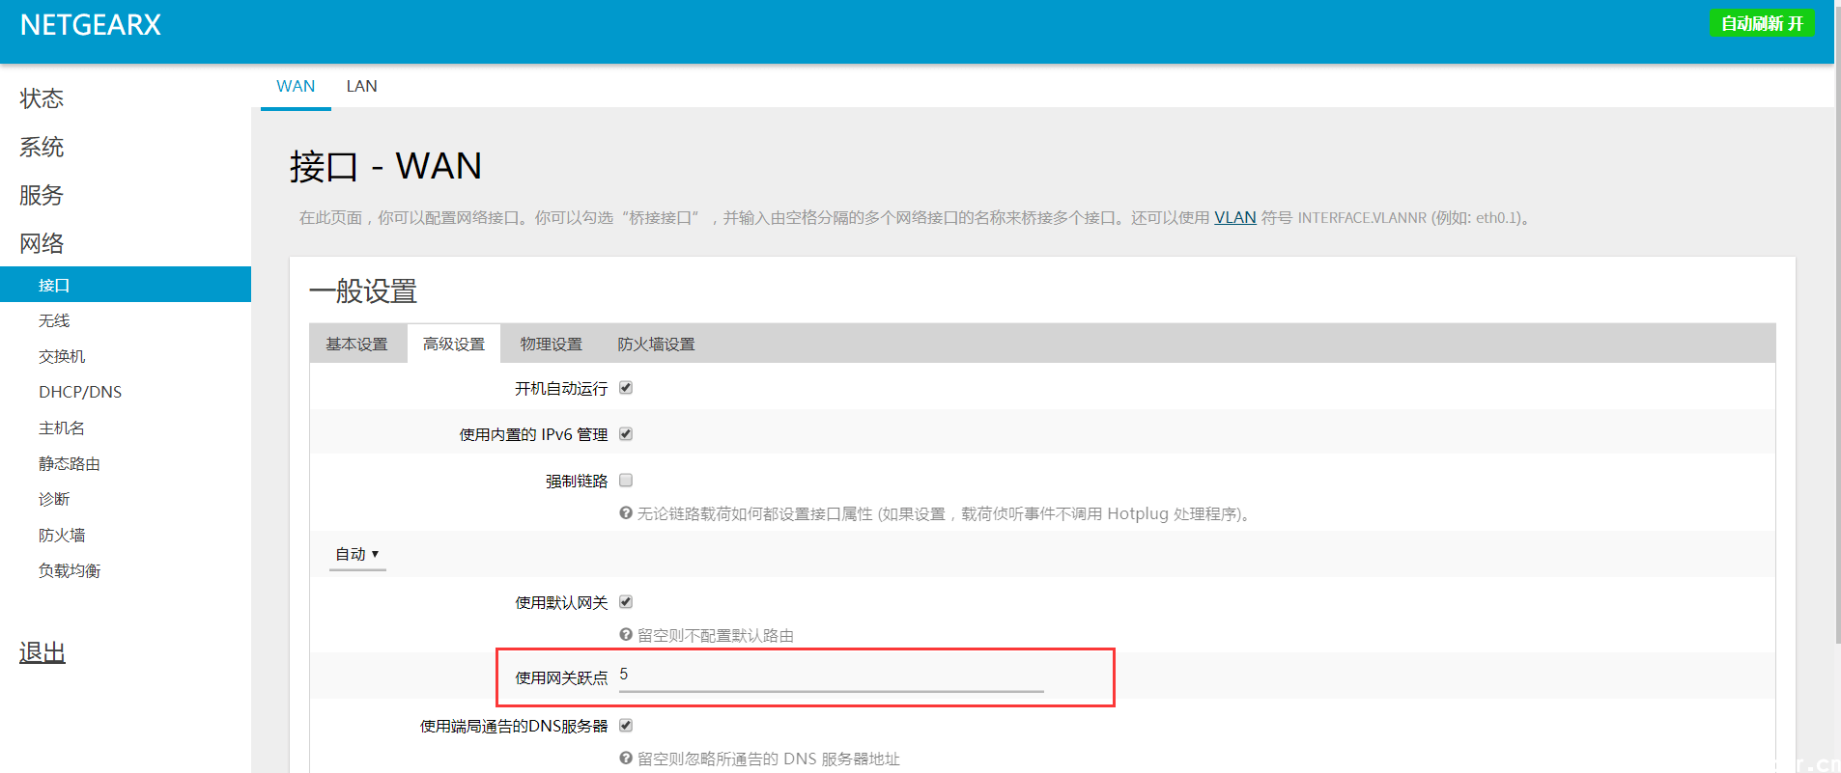The image size is (1841, 773).
Task: Click the NETGEARX logo title
Action: click(x=91, y=25)
